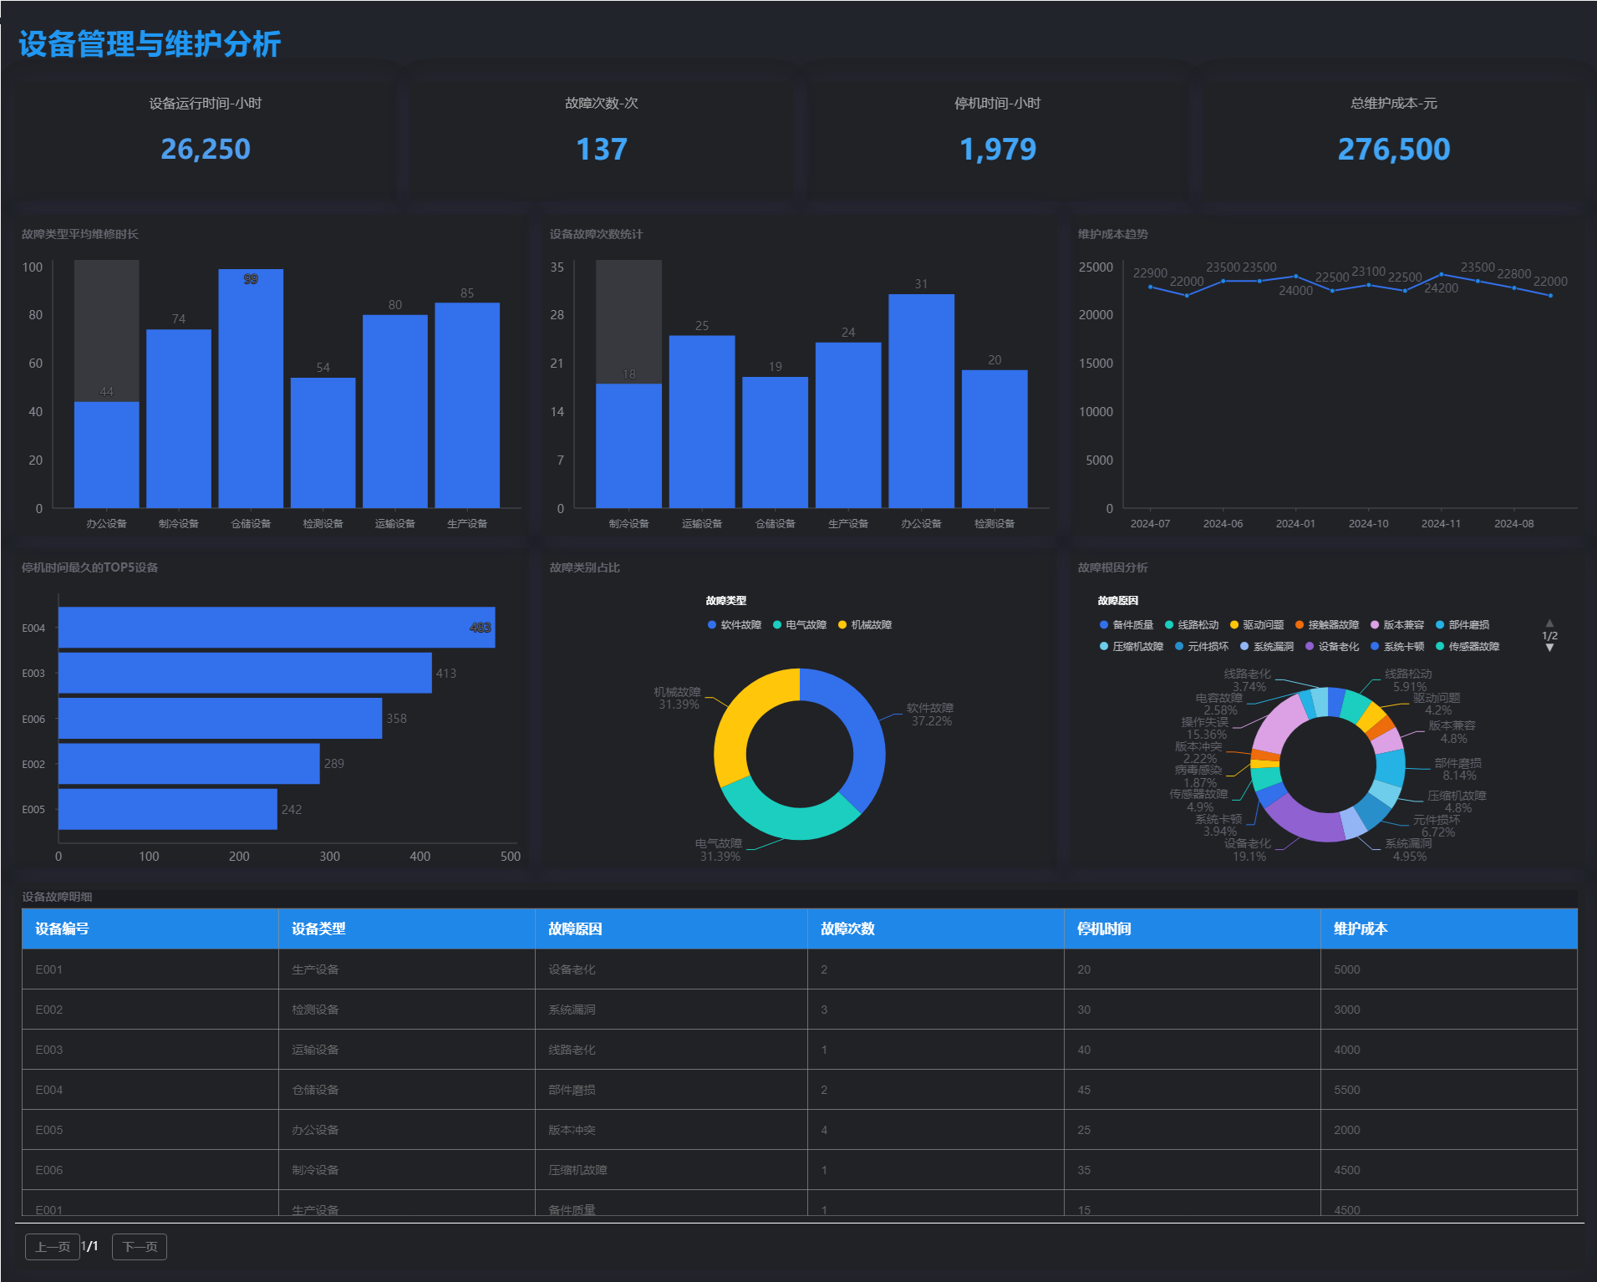Toggle 电气故障 legend in the fault type pie
The image size is (1597, 1282).
coord(800,625)
